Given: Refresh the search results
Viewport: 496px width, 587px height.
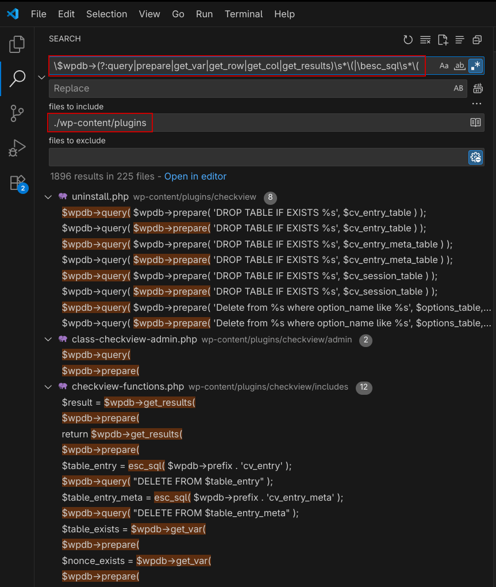Looking at the screenshot, I should click(x=408, y=40).
